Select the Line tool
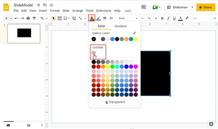 [x=80, y=18]
